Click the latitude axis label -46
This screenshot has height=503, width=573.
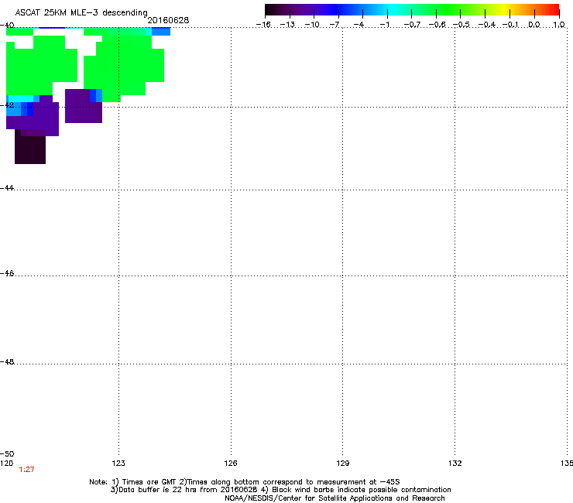pos(7,273)
